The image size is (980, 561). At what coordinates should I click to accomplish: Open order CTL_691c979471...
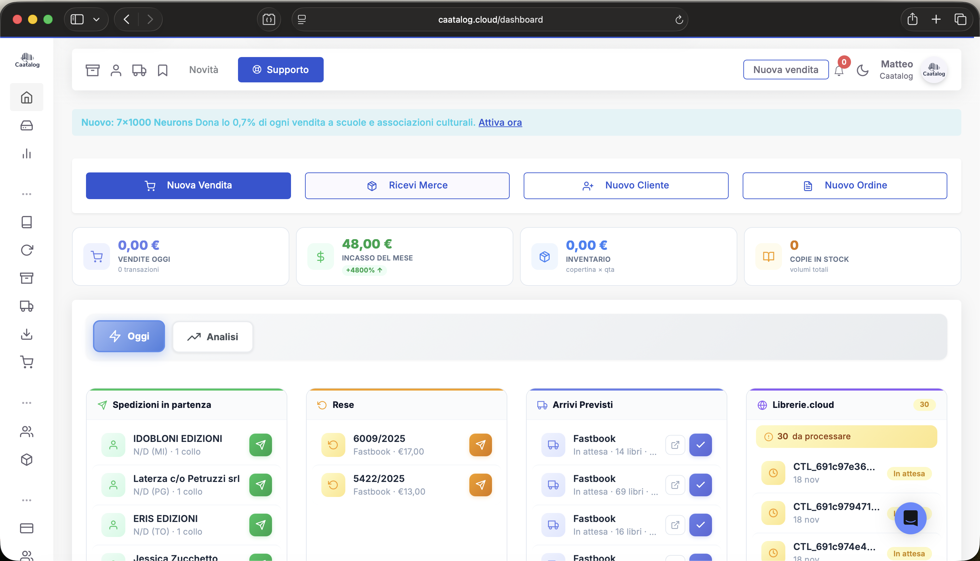click(x=846, y=513)
